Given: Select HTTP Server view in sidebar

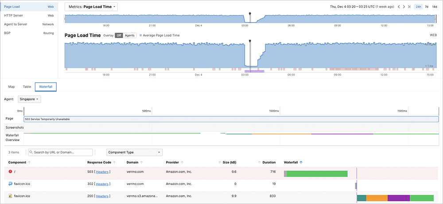Looking at the screenshot, I should coord(29,15).
